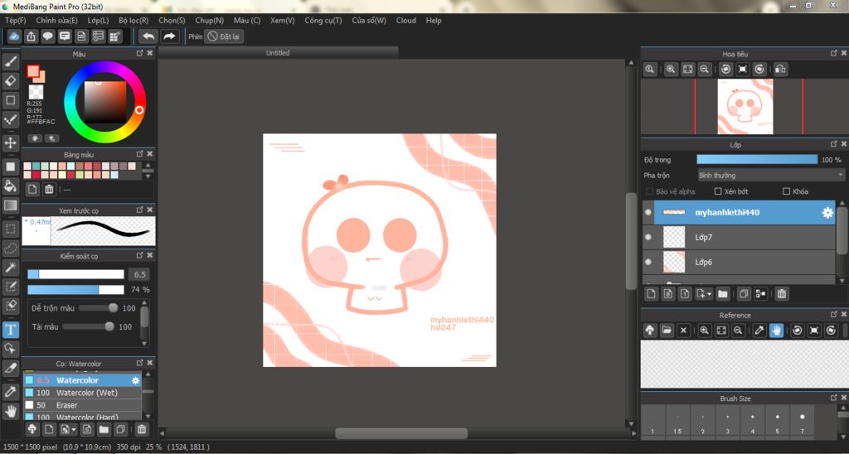Adjust the Dễ trộn màu slider
This screenshot has height=454, width=849.
pos(98,308)
